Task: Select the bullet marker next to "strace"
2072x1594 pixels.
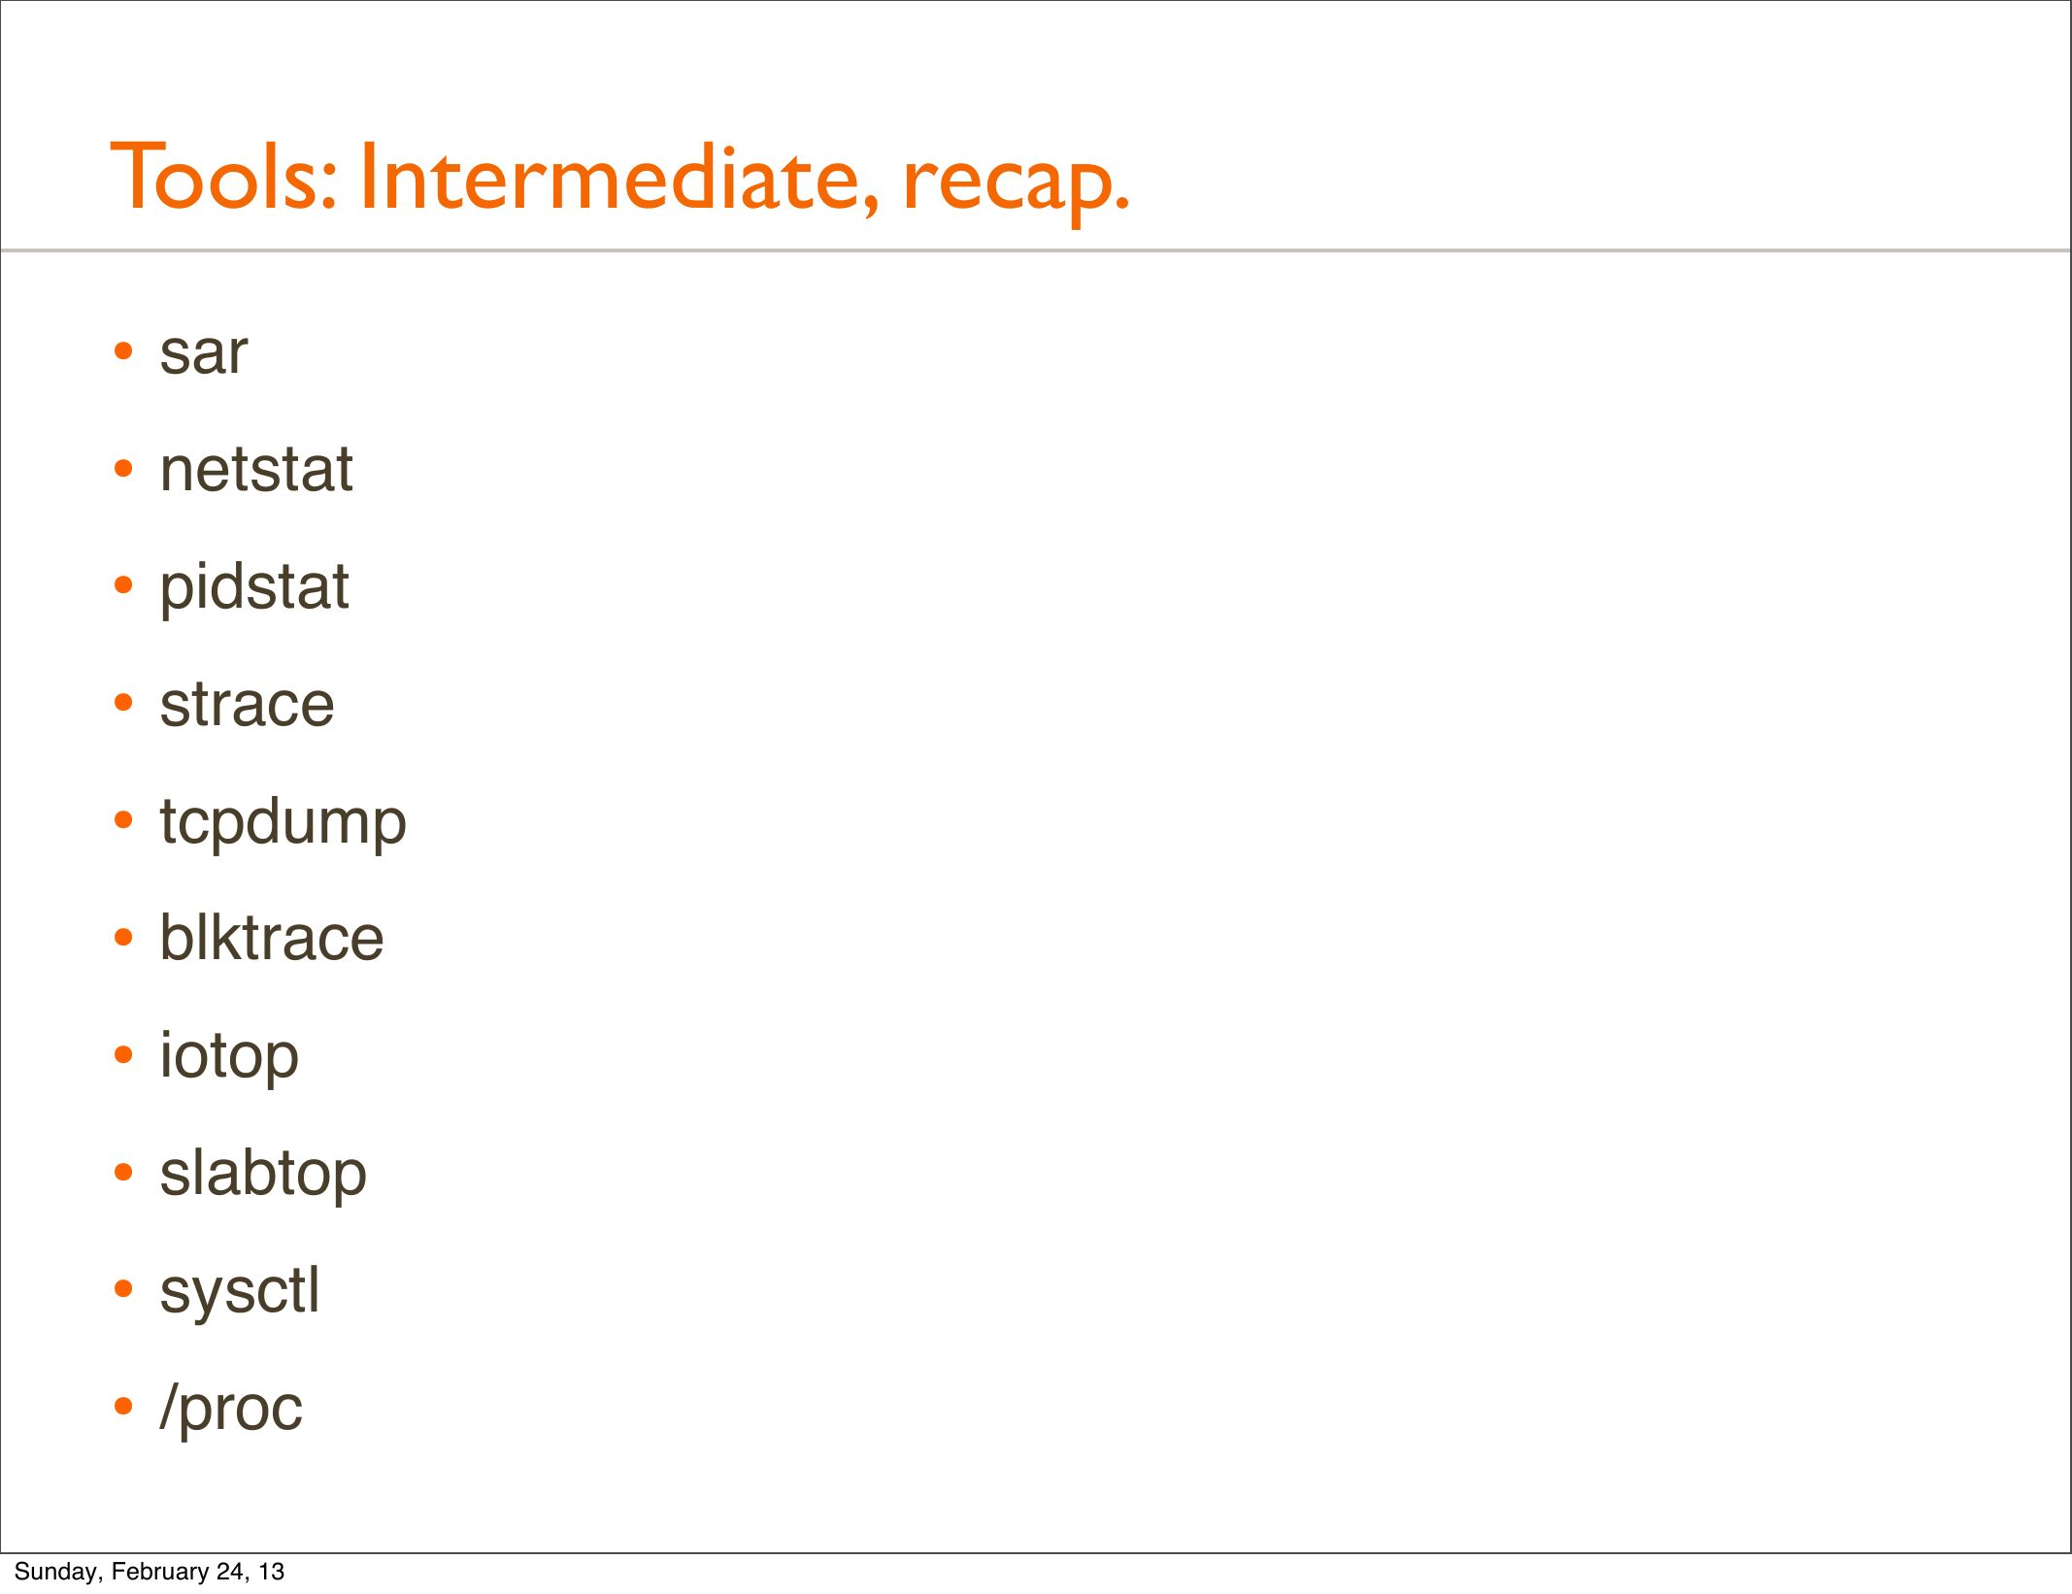Action: (123, 703)
